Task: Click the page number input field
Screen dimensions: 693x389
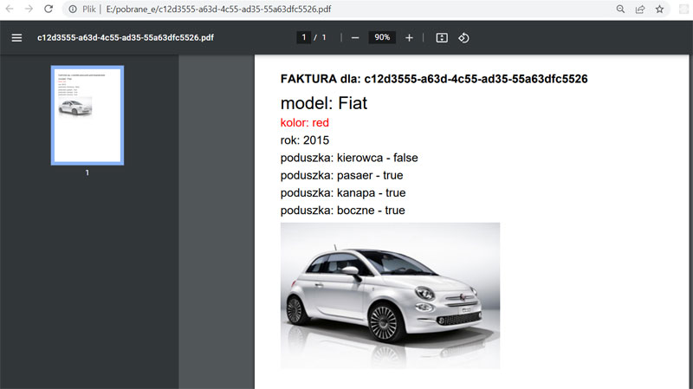Action: click(x=303, y=38)
